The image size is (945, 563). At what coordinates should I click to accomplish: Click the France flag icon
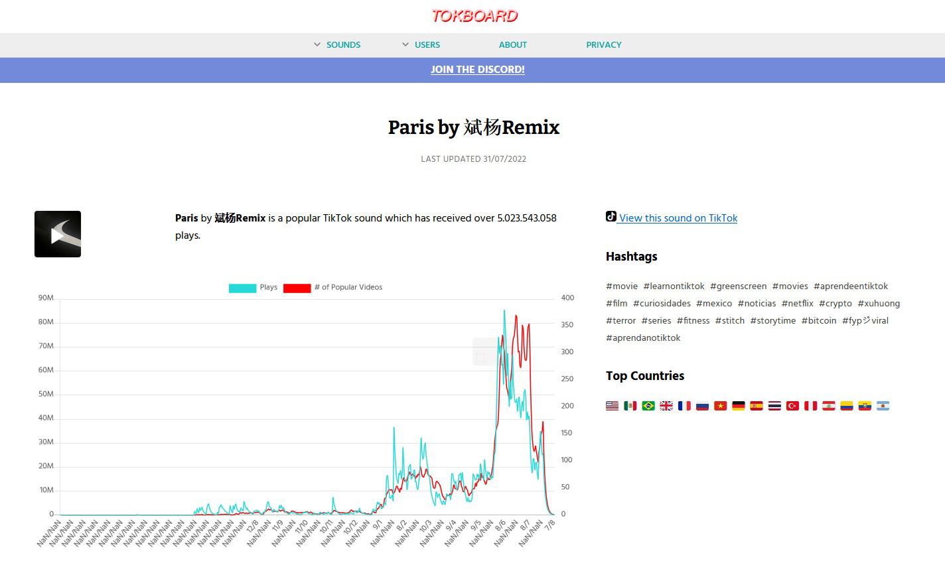tap(684, 406)
